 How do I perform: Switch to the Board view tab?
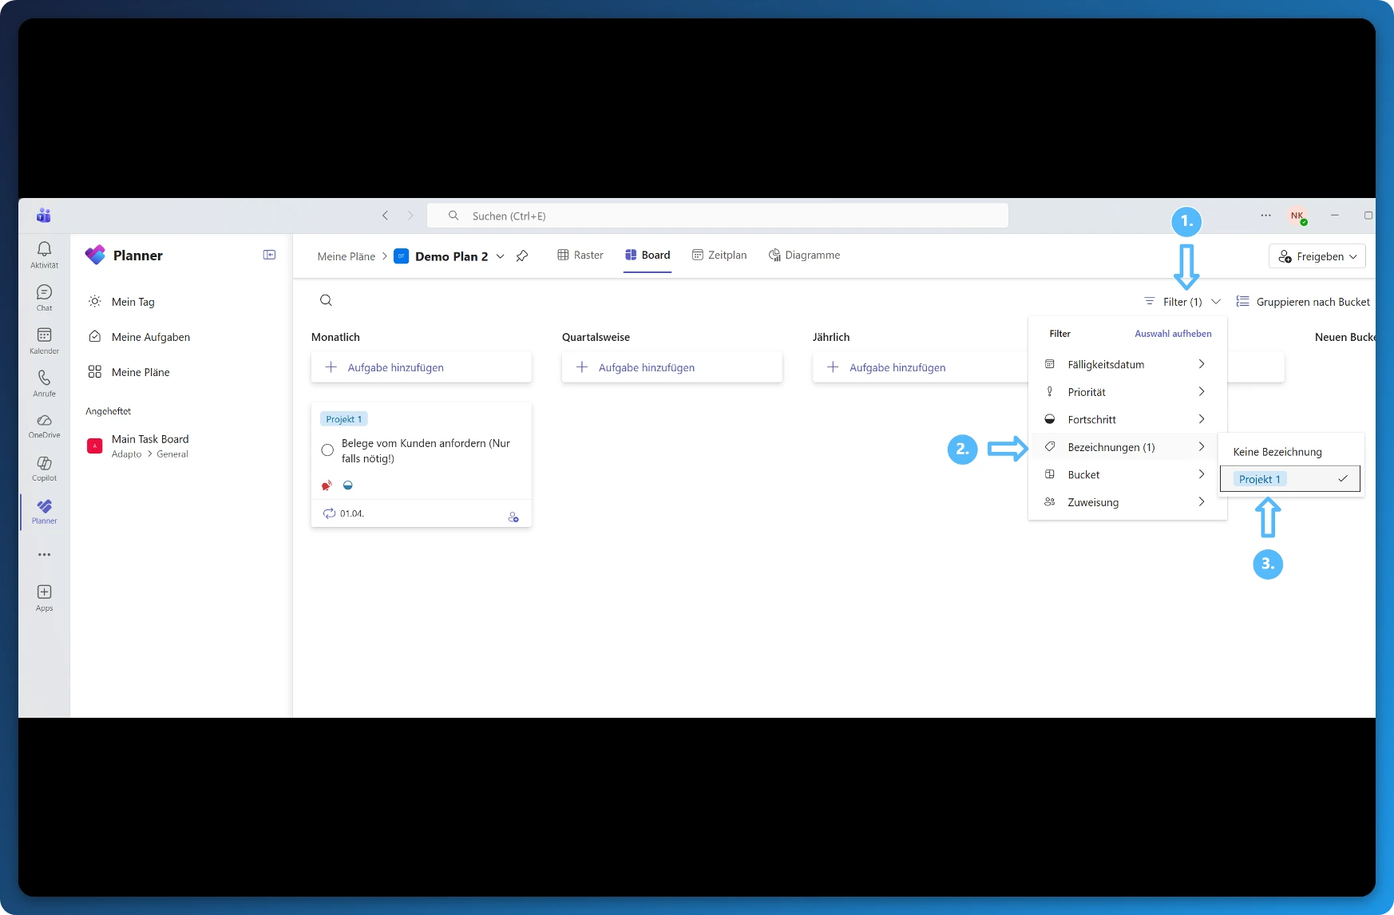click(x=647, y=255)
